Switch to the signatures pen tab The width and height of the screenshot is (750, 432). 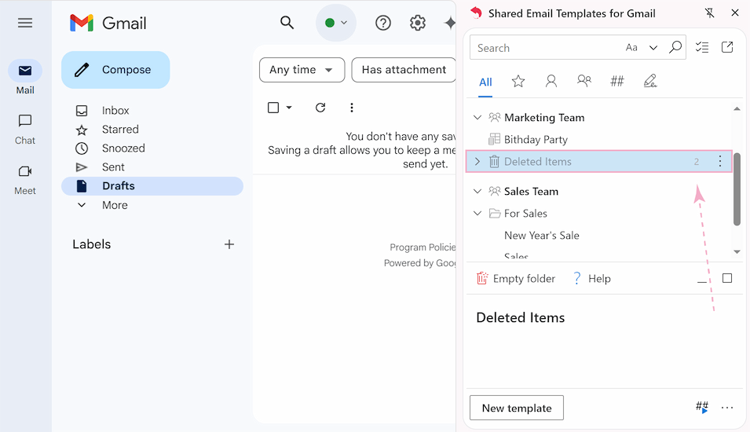click(x=650, y=82)
